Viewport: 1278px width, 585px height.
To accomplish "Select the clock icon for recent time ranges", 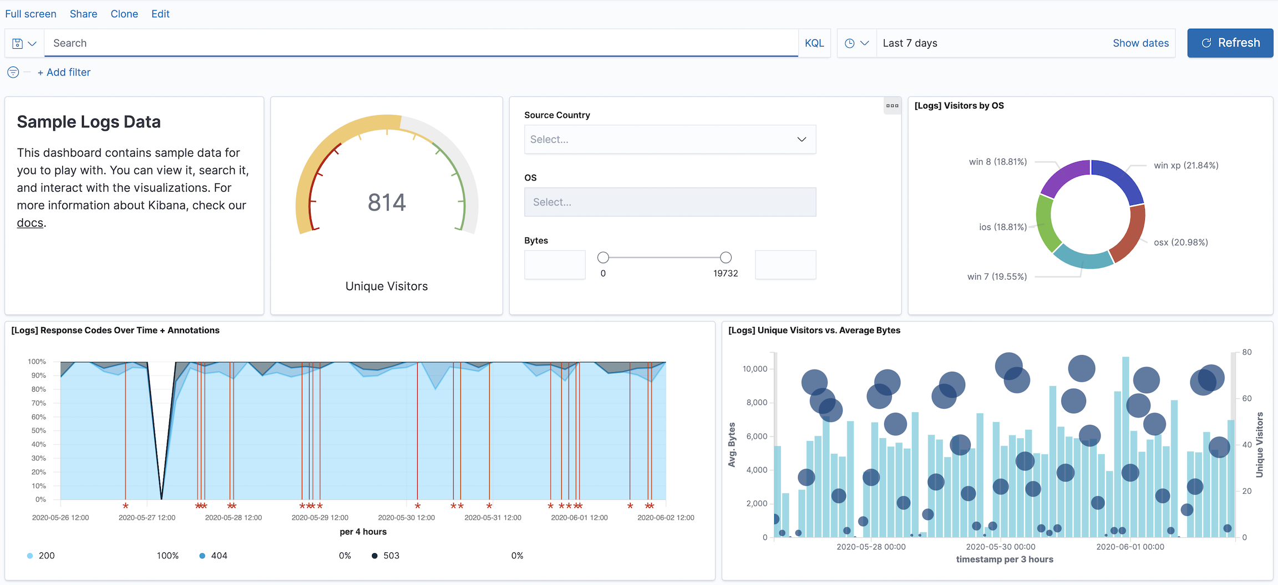I will 849,43.
